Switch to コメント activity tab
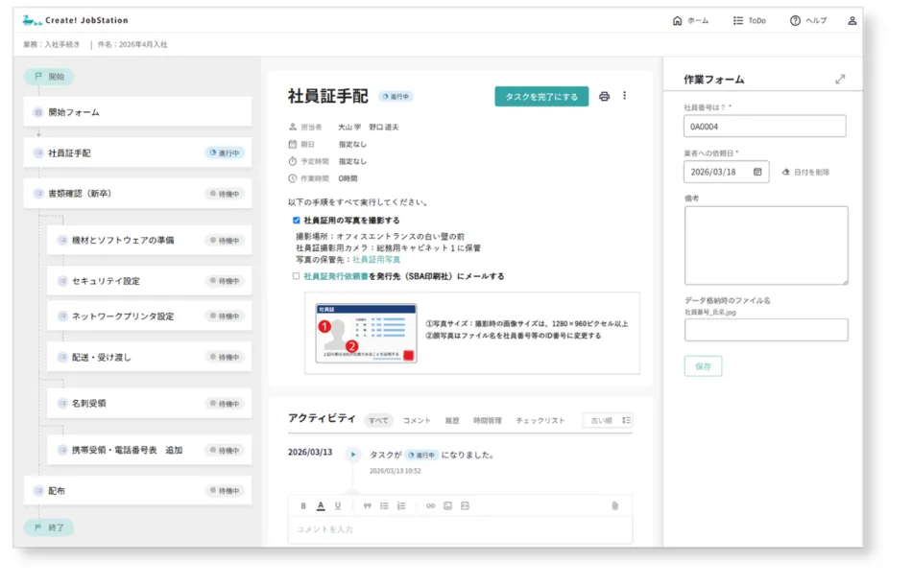Image resolution: width=912 pixels, height=585 pixels. 417,421
